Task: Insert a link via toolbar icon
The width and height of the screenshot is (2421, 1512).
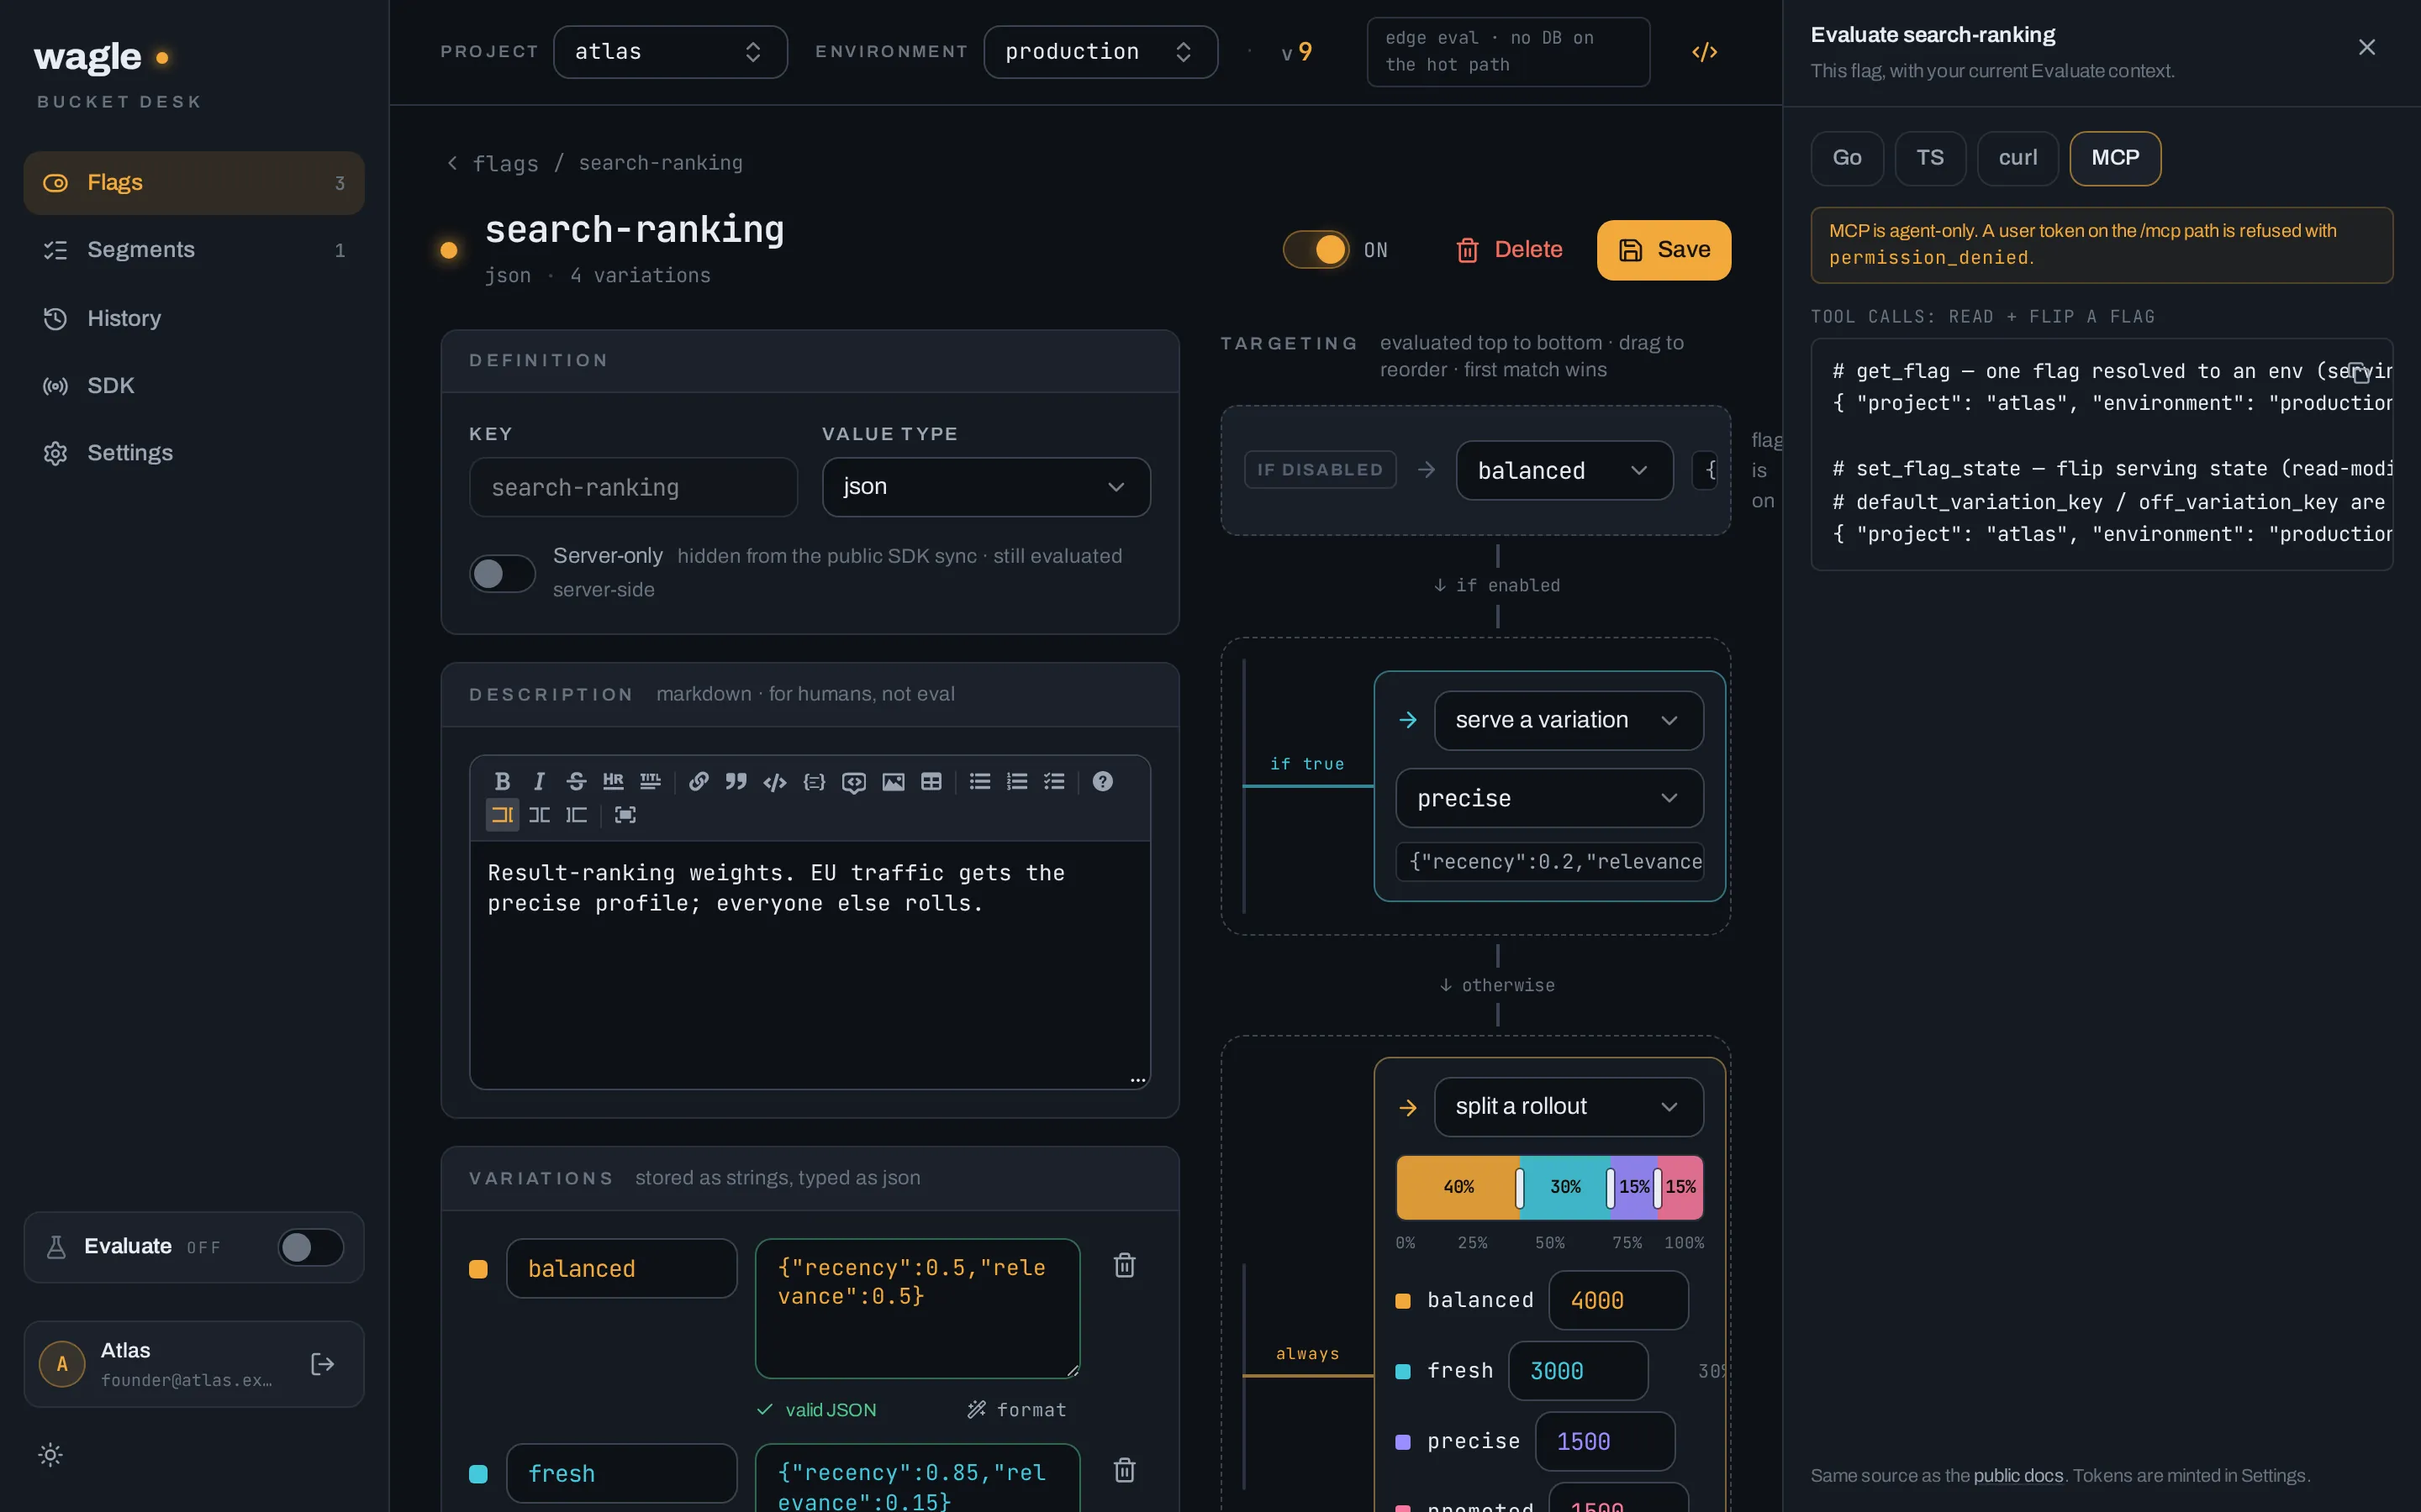Action: click(x=699, y=781)
